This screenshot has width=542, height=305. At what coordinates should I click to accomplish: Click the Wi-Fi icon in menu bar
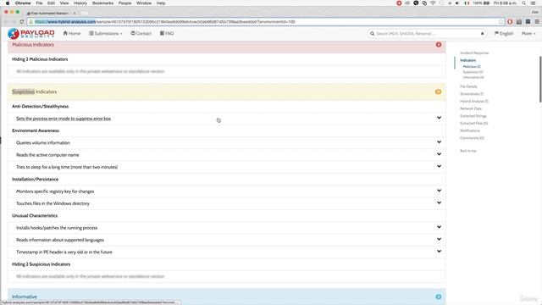point(433,3)
